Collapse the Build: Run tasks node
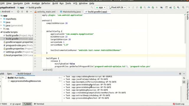189x106 pixels. click(x=3, y=78)
